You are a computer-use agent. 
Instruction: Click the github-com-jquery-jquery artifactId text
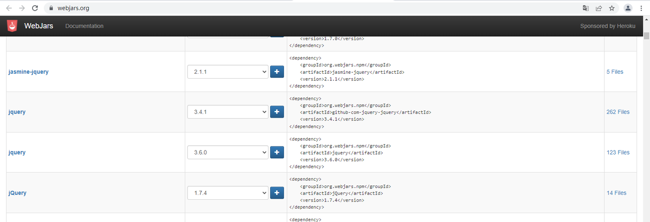tap(366, 112)
